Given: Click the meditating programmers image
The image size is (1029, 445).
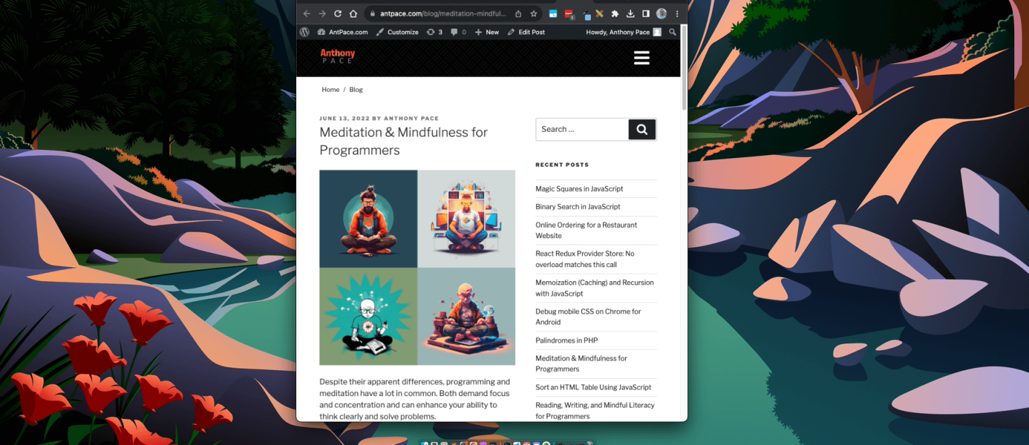Looking at the screenshot, I should [x=417, y=267].
